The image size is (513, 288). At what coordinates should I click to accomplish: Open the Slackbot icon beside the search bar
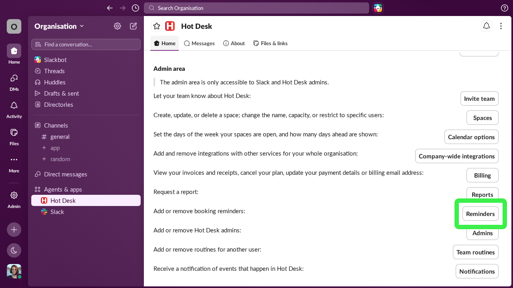[378, 8]
